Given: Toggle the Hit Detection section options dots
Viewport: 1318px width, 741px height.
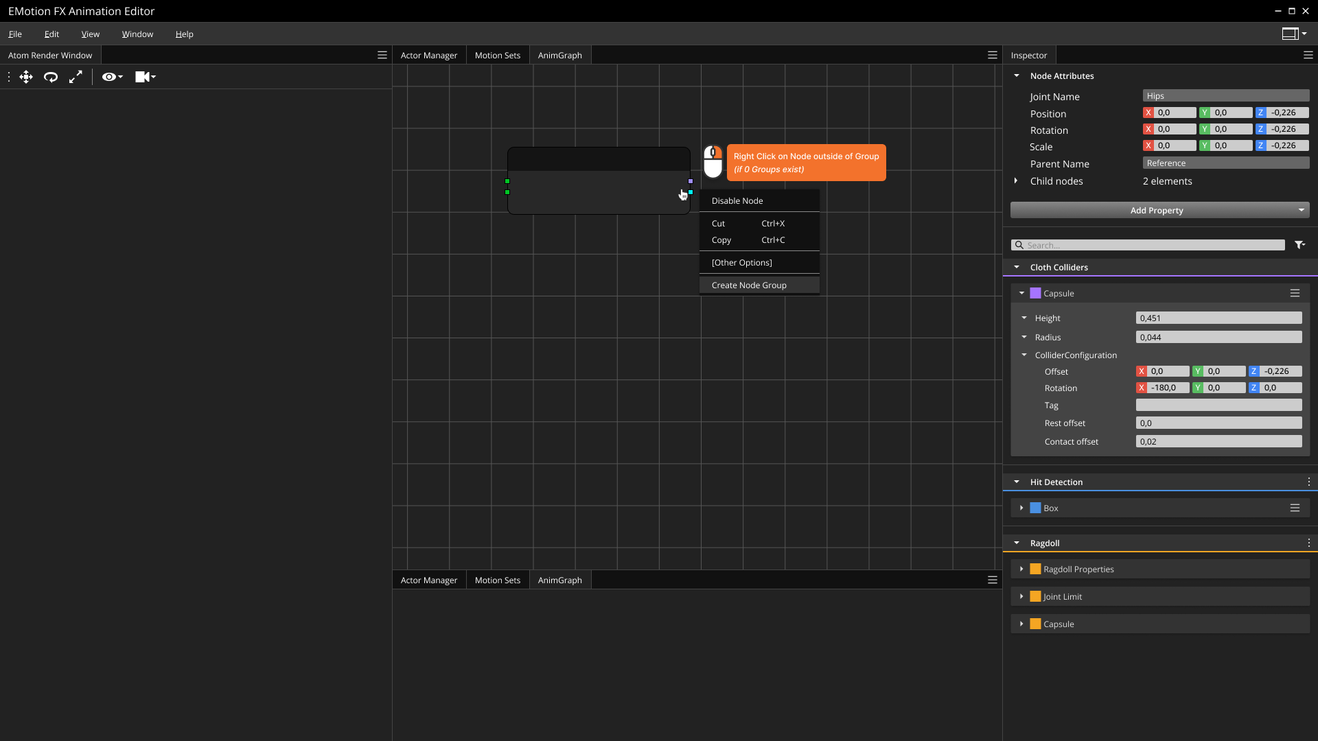Looking at the screenshot, I should click(1308, 482).
